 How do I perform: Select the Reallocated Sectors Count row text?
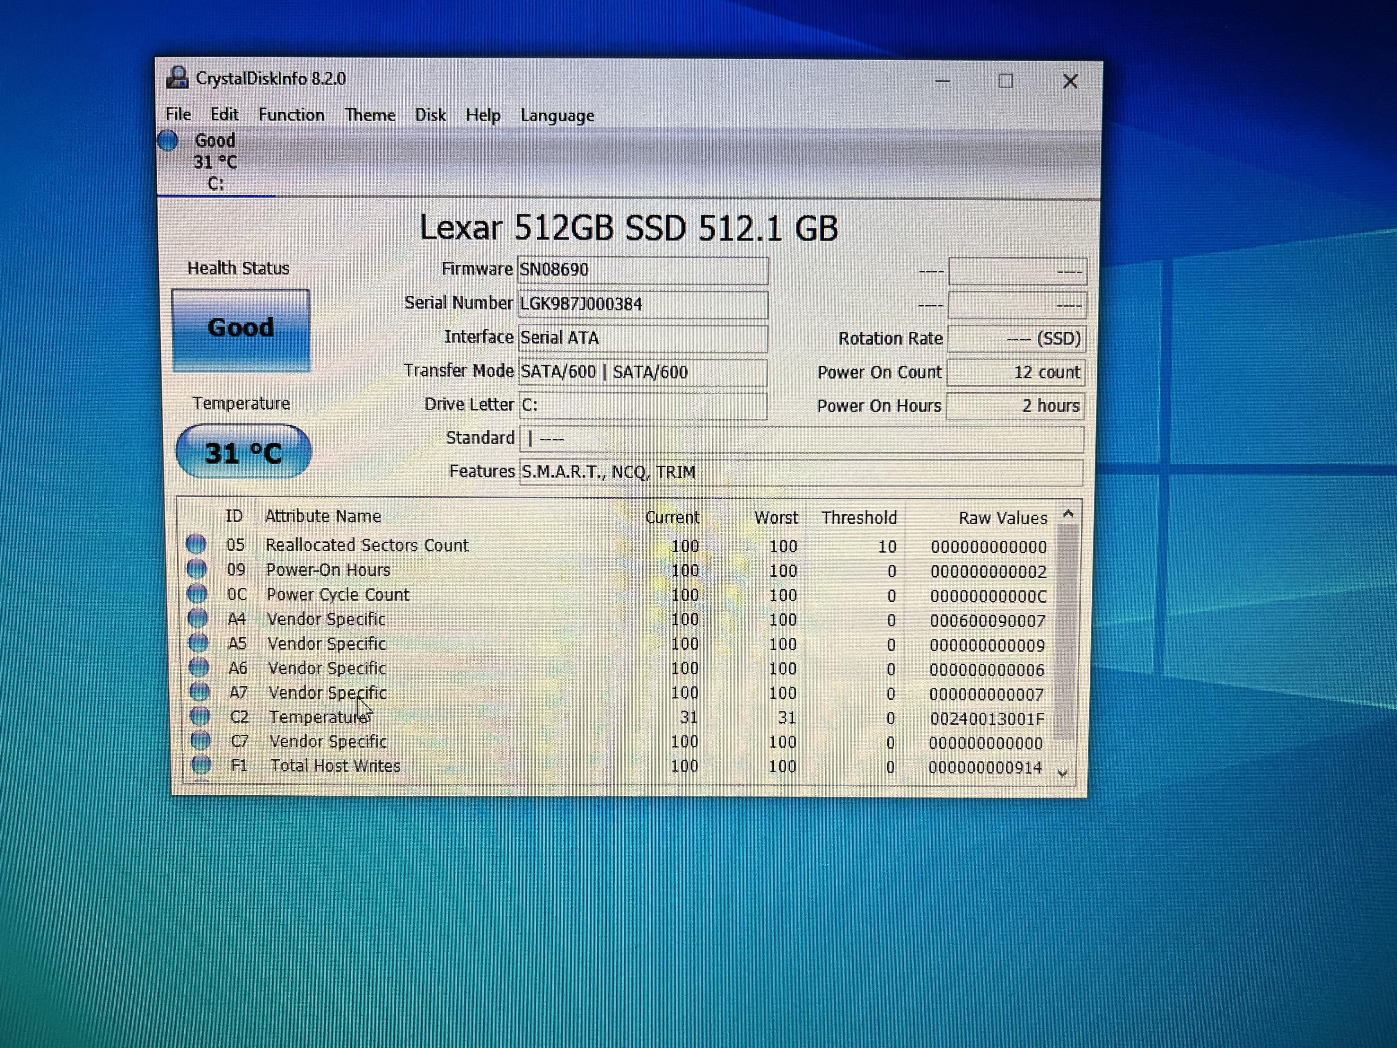pyautogui.click(x=367, y=545)
